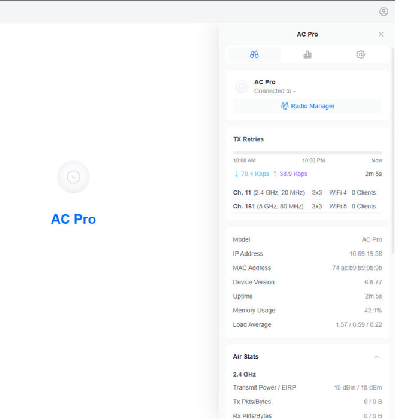Open the gear settings tab

360,54
